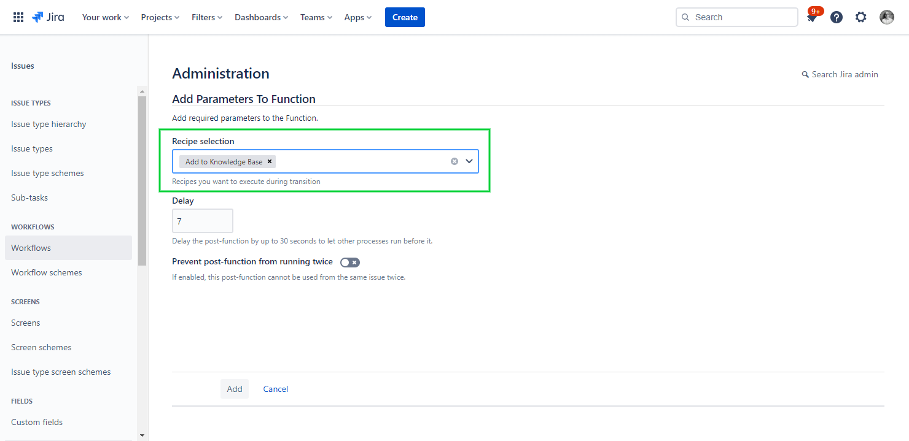Click the Jira logo
The width and height of the screenshot is (909, 441).
(48, 17)
